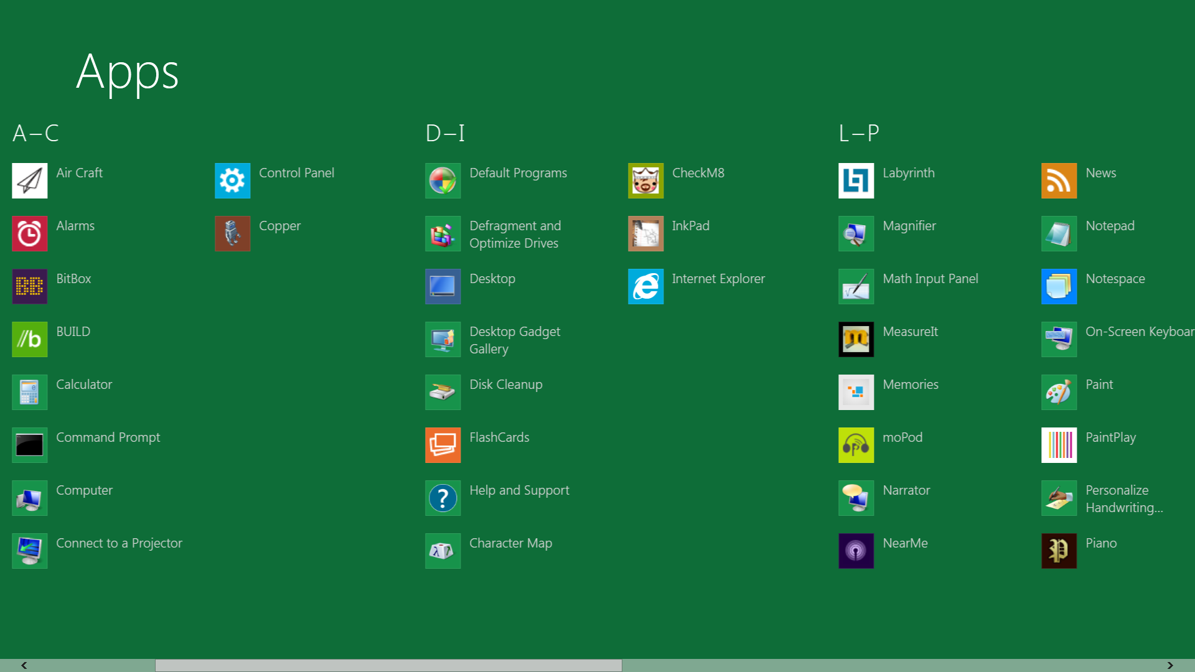Open the Piano app icon
Image resolution: width=1195 pixels, height=672 pixels.
(1059, 551)
